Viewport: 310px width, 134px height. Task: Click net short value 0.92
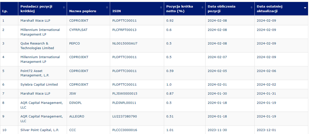point(169,21)
